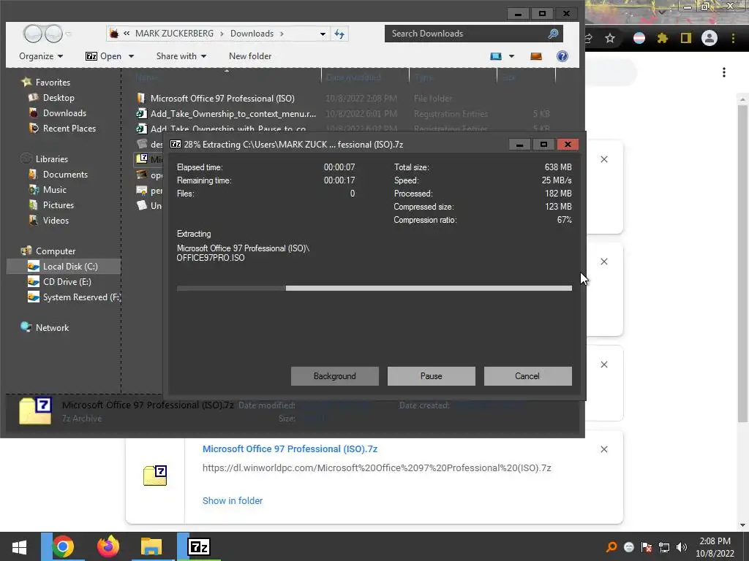Click Background button in 7-Zip extraction dialog
The height and width of the screenshot is (561, 749).
click(x=334, y=376)
